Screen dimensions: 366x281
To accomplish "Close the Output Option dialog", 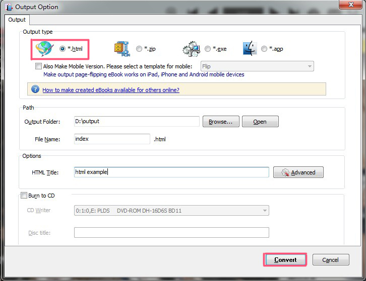I will click(351, 5).
